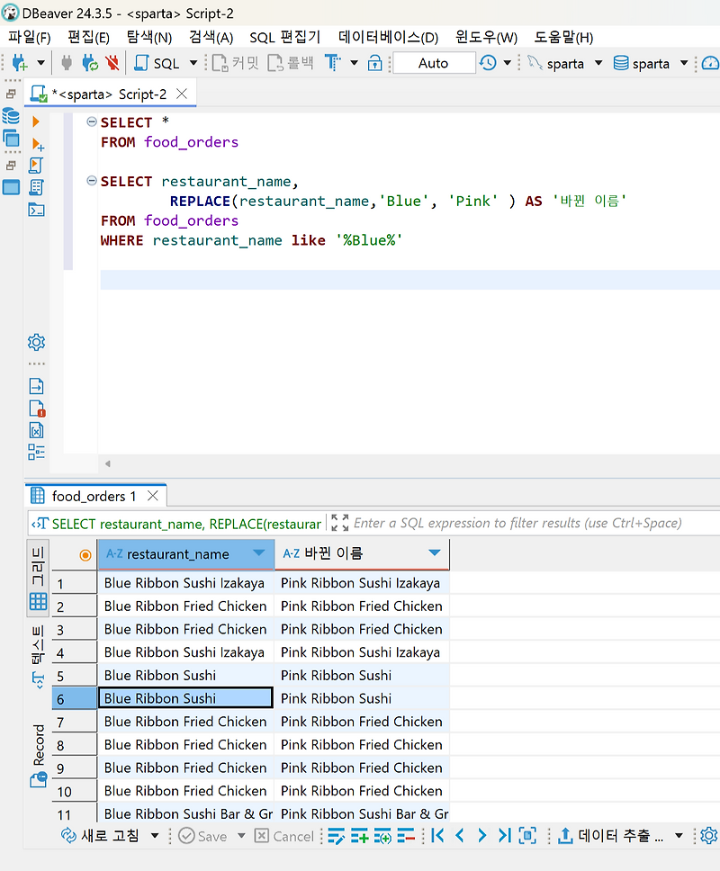Click the 새로 고침 refresh button
Viewport: 720px width, 871px height.
[x=99, y=835]
